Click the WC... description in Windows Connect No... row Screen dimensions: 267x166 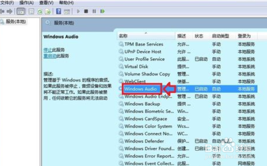[182, 134]
